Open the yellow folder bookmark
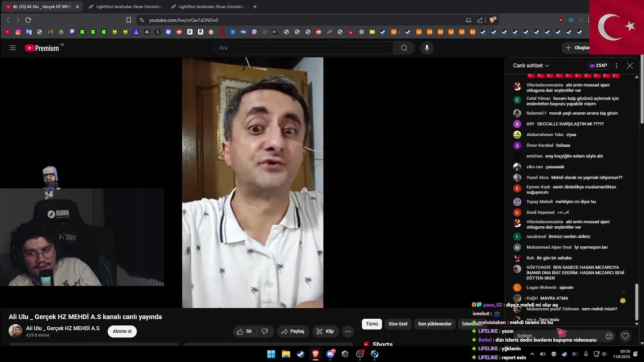Image resolution: width=644 pixels, height=362 pixels. [x=372, y=32]
